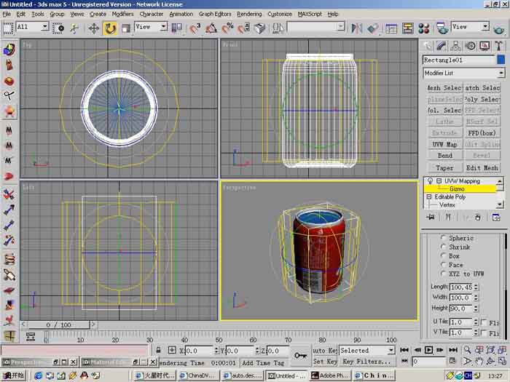The height and width of the screenshot is (382, 510).
Task: Click the Quick Render teapot icon
Action: click(498, 29)
